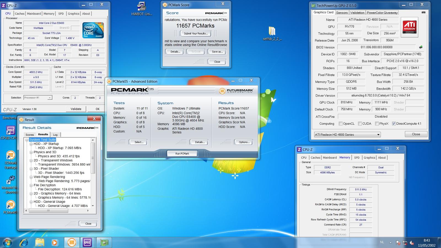Click Details button in PCMark Score window
The width and height of the screenshot is (441, 248).
[175, 52]
